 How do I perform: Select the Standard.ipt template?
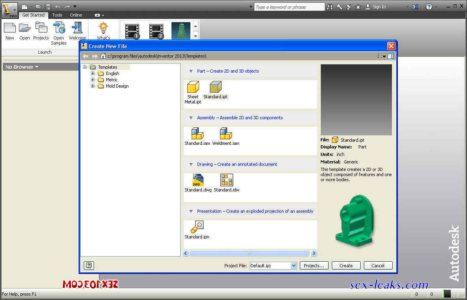coord(216,90)
